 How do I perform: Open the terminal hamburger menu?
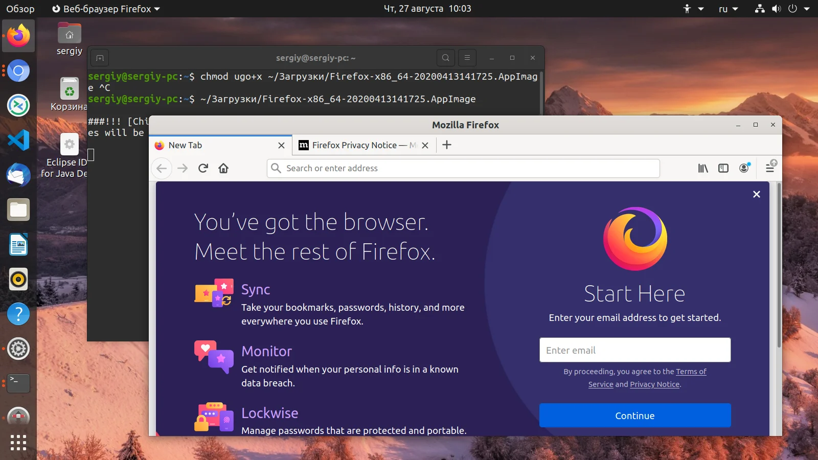pyautogui.click(x=467, y=58)
